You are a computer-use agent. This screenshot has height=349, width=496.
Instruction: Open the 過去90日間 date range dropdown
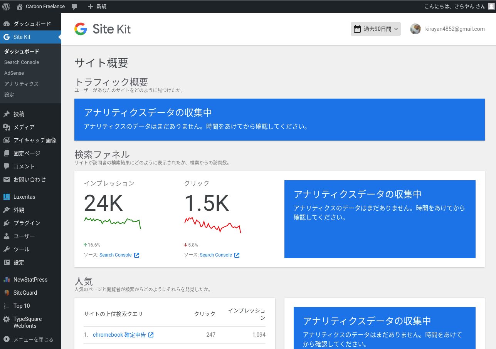(x=376, y=29)
